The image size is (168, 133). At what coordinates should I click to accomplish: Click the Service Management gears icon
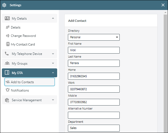[7, 100]
